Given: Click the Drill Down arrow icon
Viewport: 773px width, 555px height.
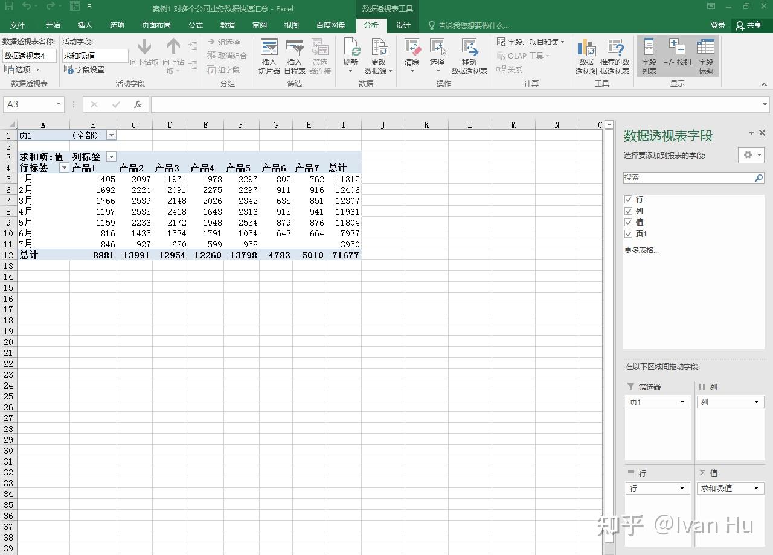Looking at the screenshot, I should point(144,47).
